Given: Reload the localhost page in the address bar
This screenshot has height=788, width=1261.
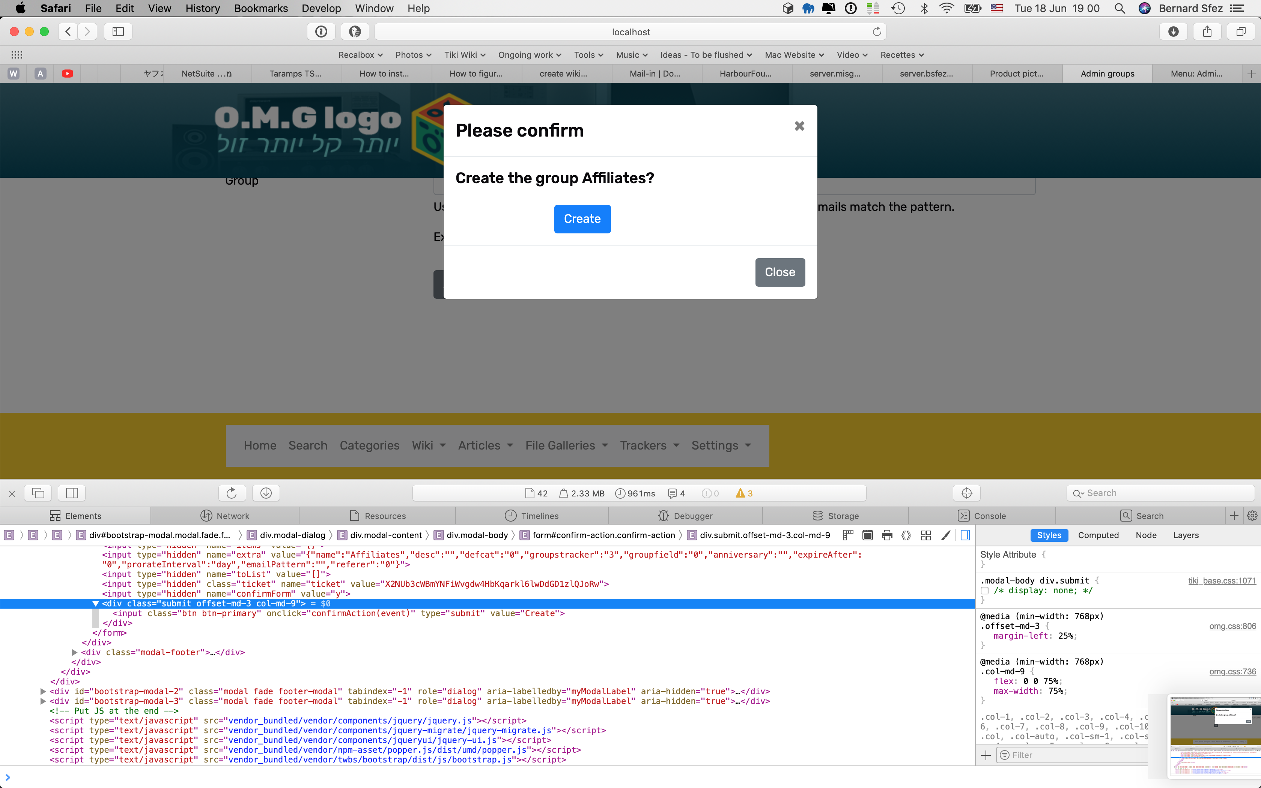Looking at the screenshot, I should (877, 32).
